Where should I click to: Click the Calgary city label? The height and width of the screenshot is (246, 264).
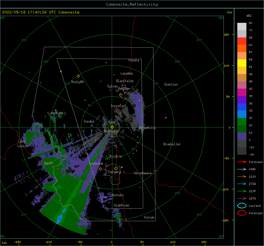pos(114,172)
